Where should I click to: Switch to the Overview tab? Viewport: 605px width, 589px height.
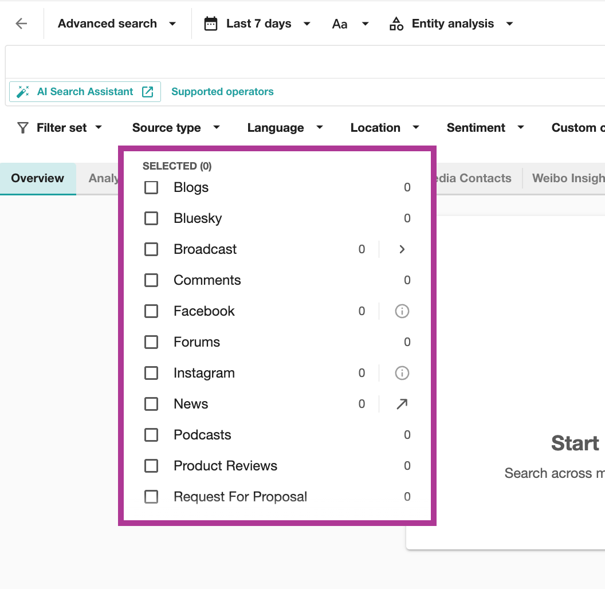click(x=38, y=178)
